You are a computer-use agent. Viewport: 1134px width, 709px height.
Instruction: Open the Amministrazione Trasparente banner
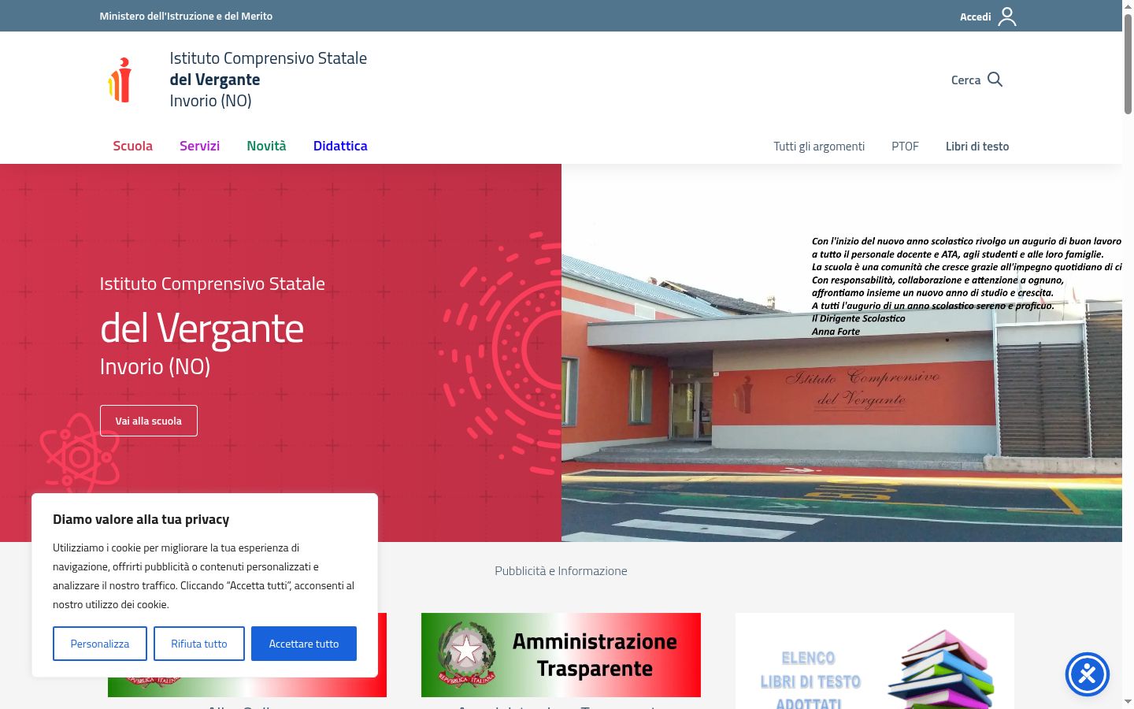tap(561, 655)
